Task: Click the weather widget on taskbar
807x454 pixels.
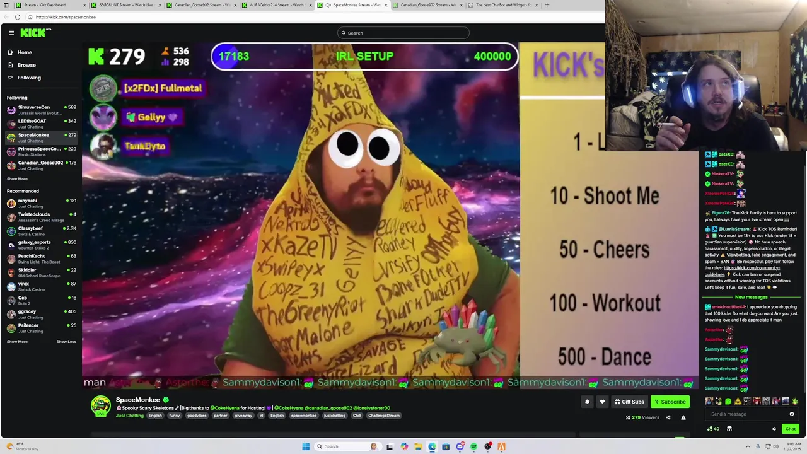Action: coord(23,446)
